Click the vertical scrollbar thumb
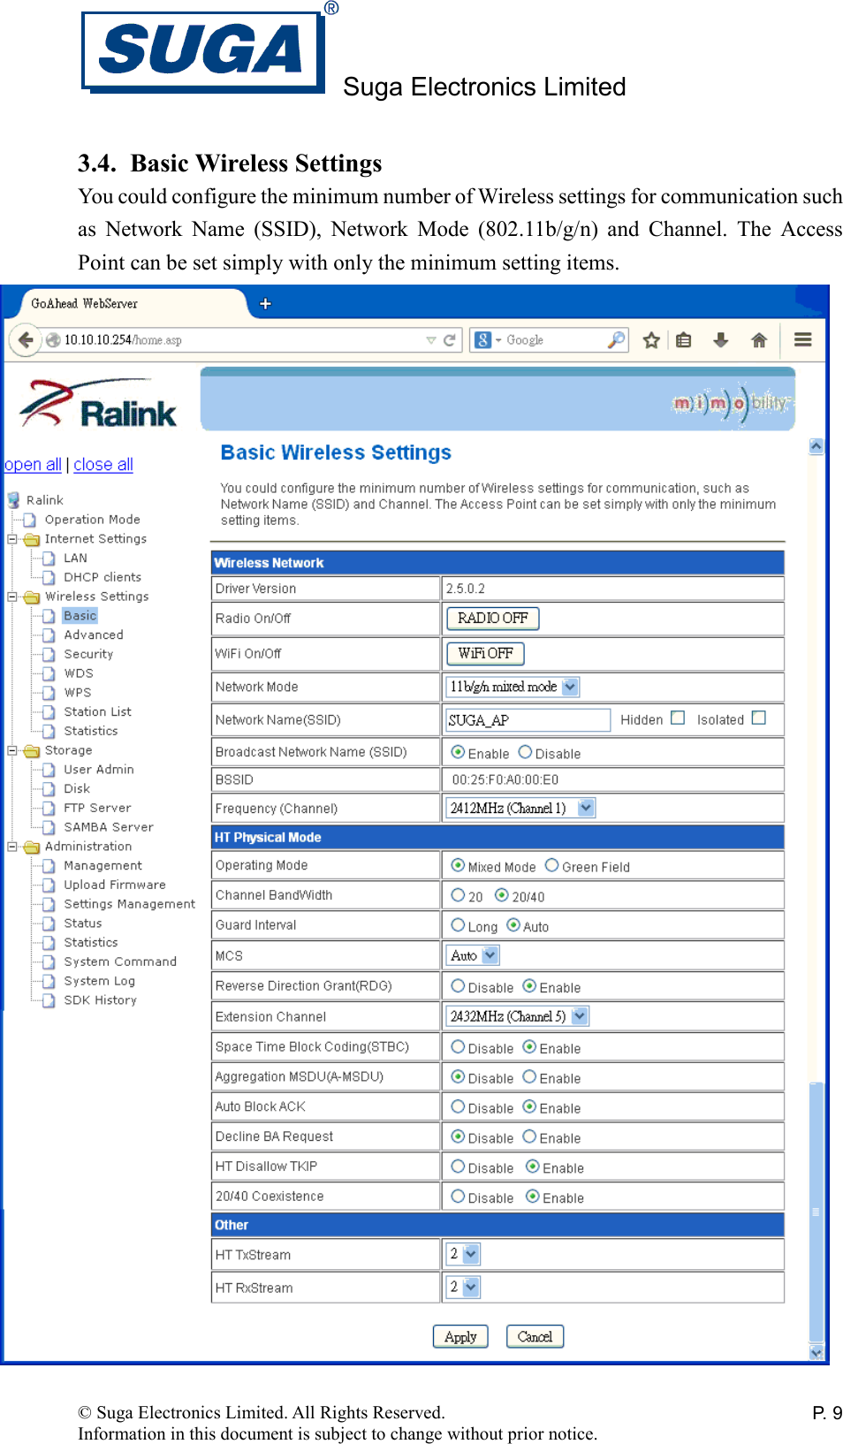Viewport: 843px width, 1444px height. coord(816,1211)
